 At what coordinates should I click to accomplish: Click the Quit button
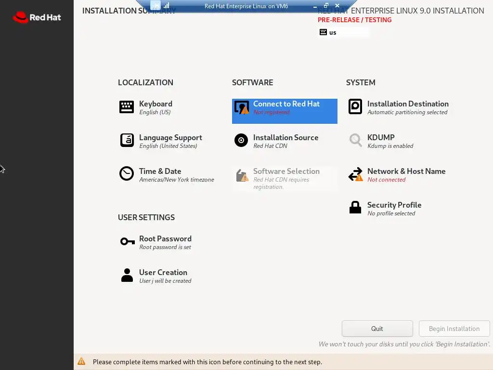point(377,329)
